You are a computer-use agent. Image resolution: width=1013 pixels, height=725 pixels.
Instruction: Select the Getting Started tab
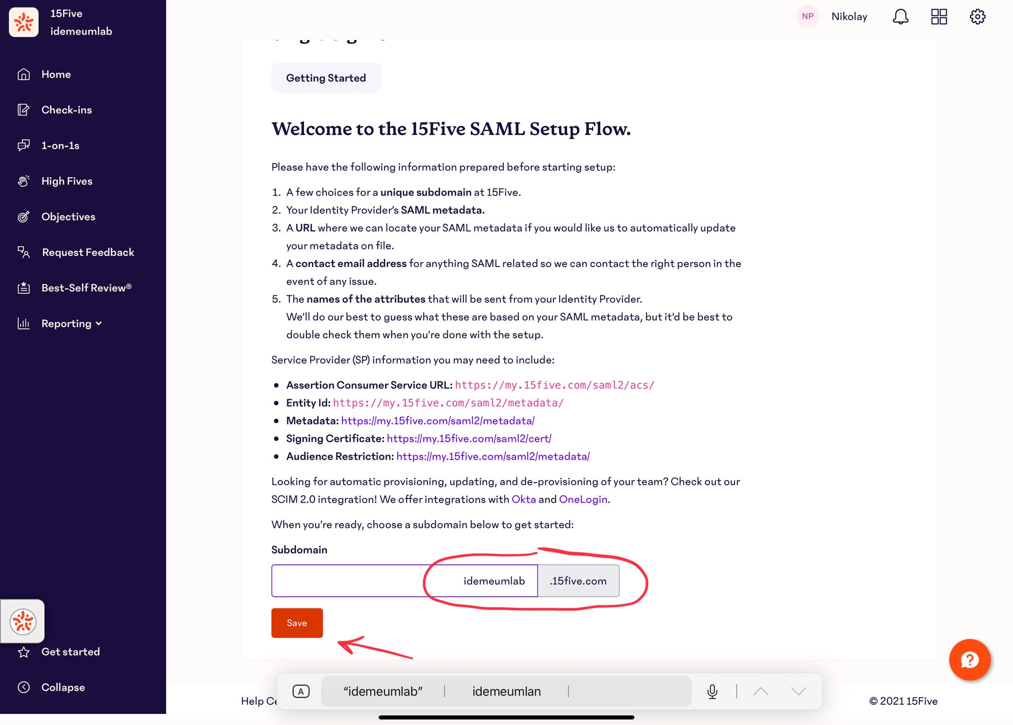(x=326, y=78)
